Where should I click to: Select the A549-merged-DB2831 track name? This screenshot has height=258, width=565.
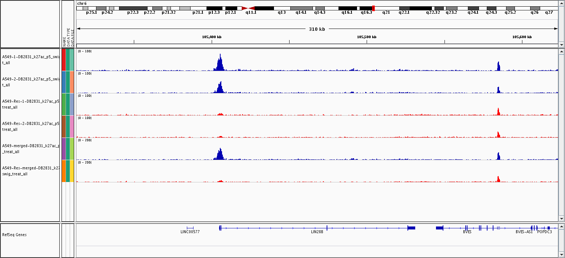point(30,149)
